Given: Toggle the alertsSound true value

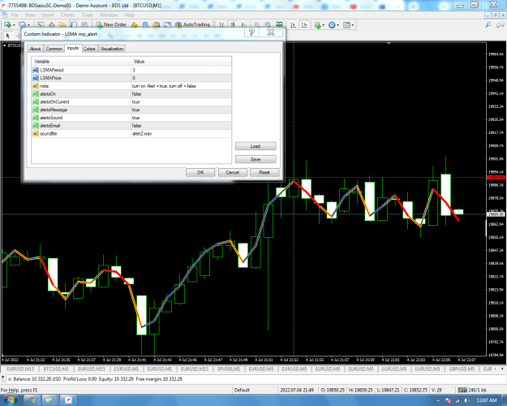Looking at the screenshot, I should (181, 118).
